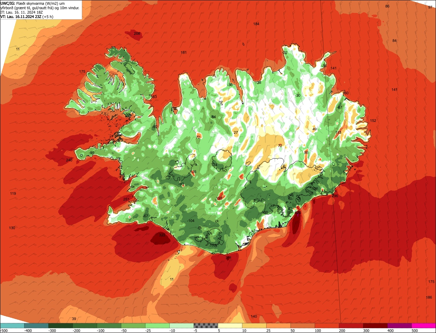
Task: Click the map value 100
Action: pyautogui.click(x=265, y=212)
